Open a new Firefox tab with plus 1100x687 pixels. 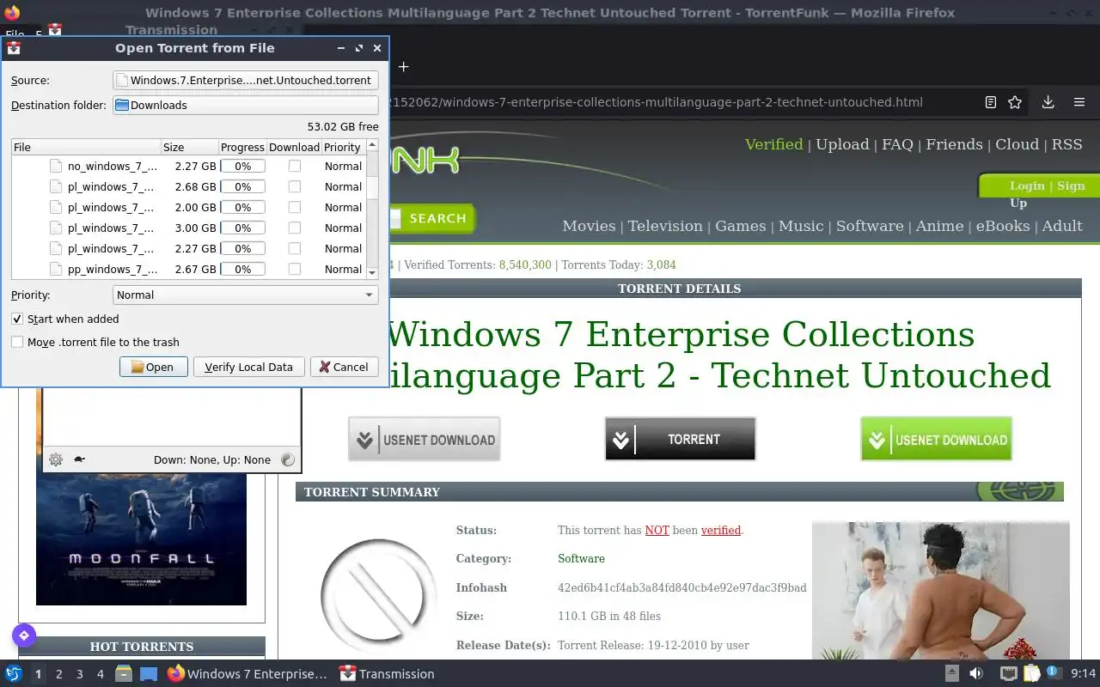tap(403, 66)
